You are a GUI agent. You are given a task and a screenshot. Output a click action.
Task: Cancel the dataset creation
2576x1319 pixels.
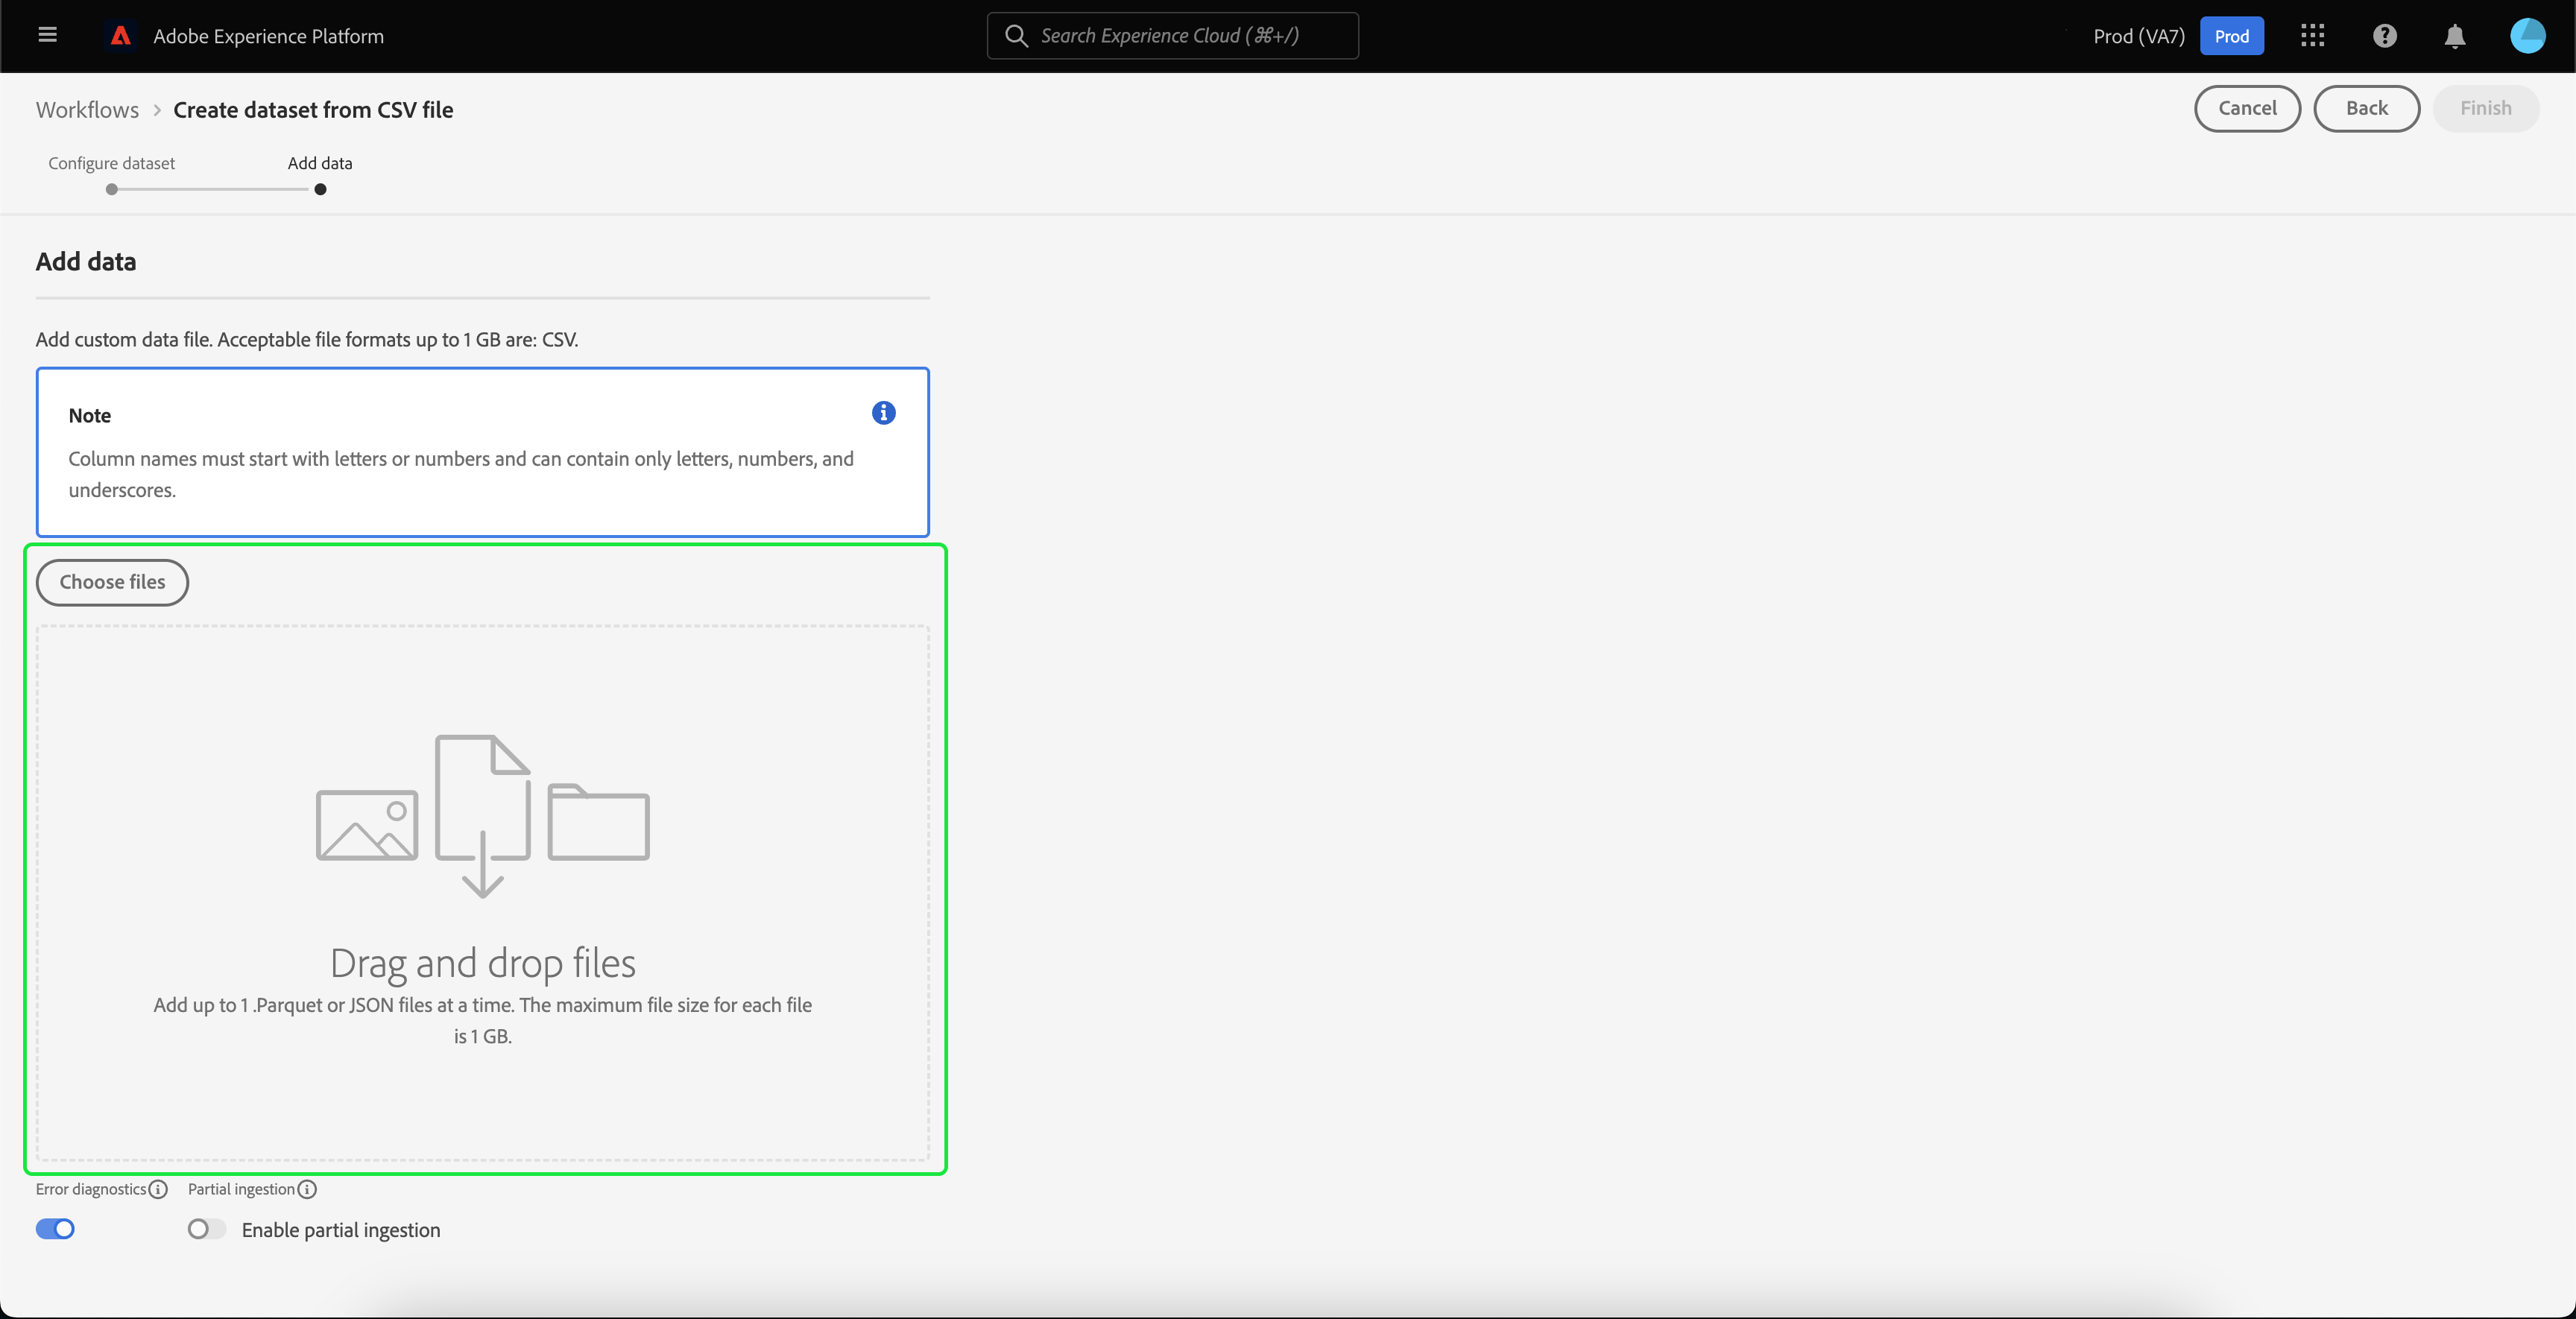coord(2246,108)
